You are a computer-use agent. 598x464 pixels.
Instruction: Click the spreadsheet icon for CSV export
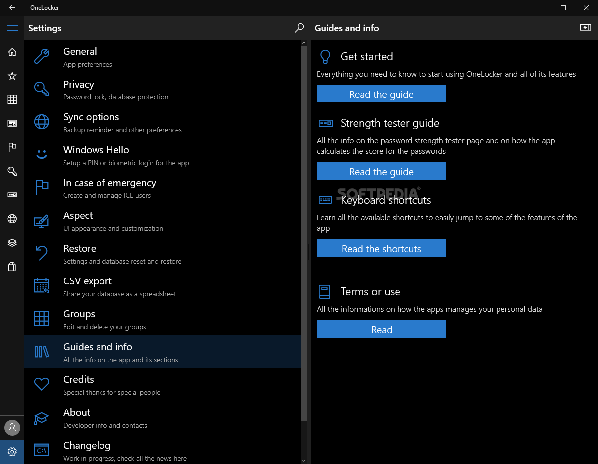42,286
